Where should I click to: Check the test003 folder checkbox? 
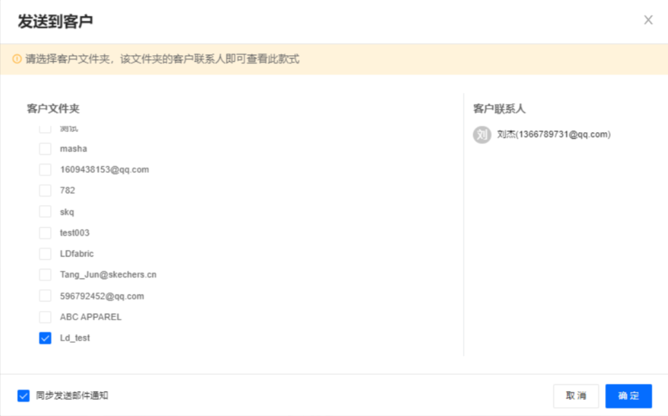pos(45,233)
